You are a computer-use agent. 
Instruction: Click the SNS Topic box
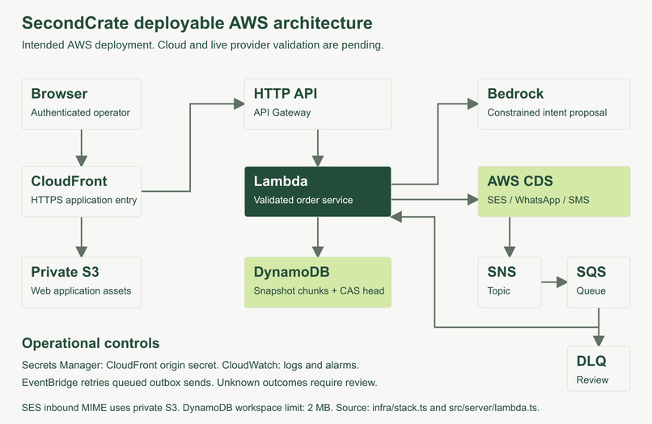(x=510, y=282)
